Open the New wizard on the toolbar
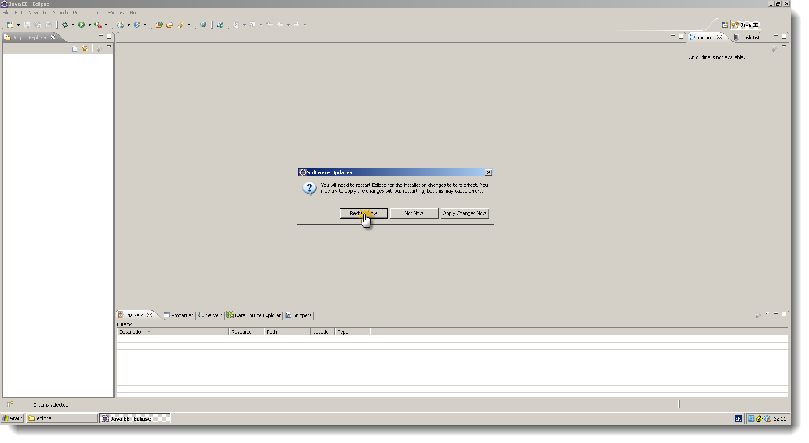Viewport: 809px width, 443px height. point(10,25)
